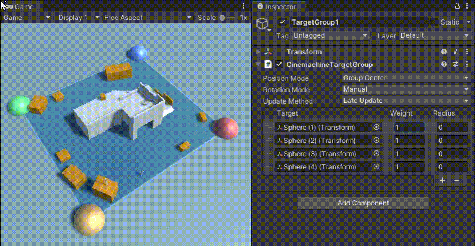Open the Free Aspect dropdown
Screen dimensions: 475x246
(148, 18)
